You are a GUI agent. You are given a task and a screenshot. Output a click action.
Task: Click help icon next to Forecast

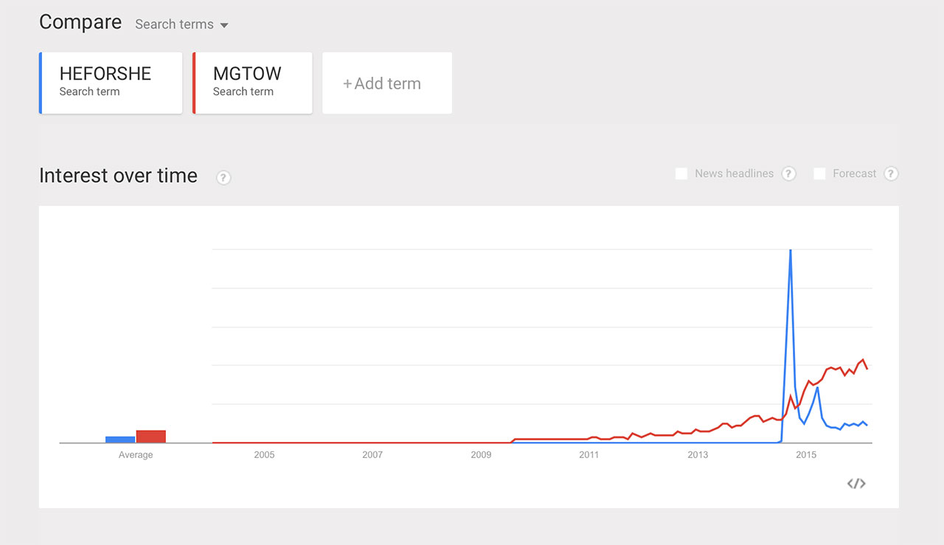point(891,174)
